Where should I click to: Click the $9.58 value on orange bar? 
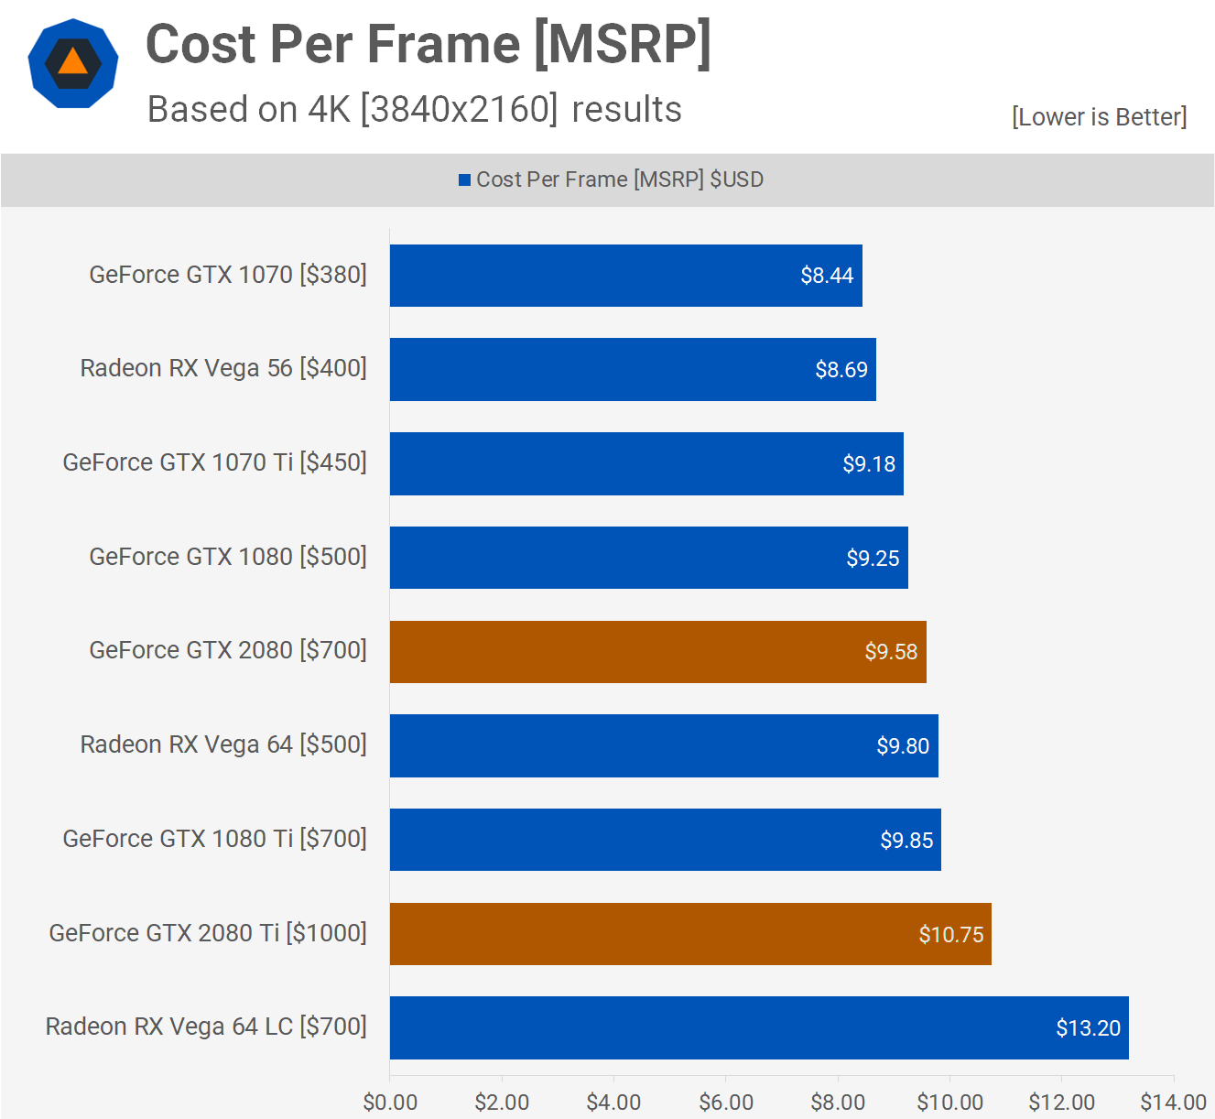coord(891,652)
